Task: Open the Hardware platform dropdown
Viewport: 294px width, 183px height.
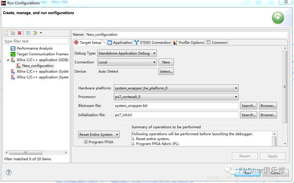Action: click(x=176, y=88)
